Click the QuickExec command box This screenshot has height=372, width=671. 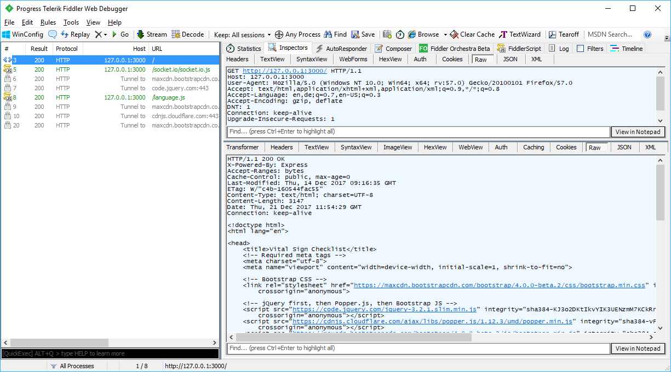pyautogui.click(x=110, y=353)
